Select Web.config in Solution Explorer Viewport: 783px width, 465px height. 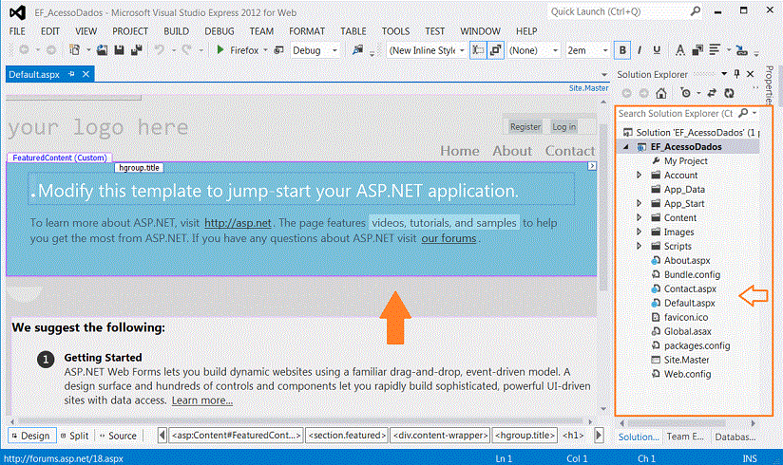pyautogui.click(x=687, y=374)
